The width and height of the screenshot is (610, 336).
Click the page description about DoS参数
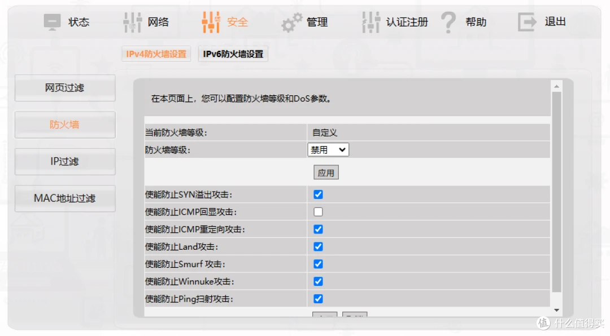pyautogui.click(x=242, y=99)
